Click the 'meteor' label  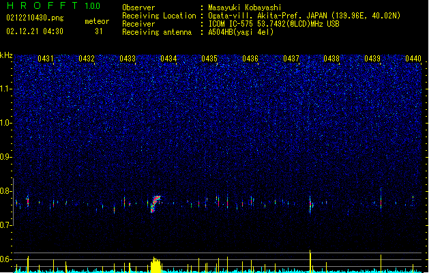(x=97, y=21)
